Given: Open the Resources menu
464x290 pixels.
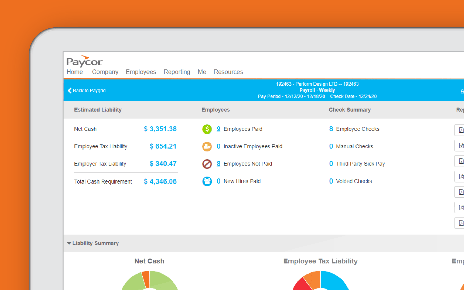Looking at the screenshot, I should [228, 72].
